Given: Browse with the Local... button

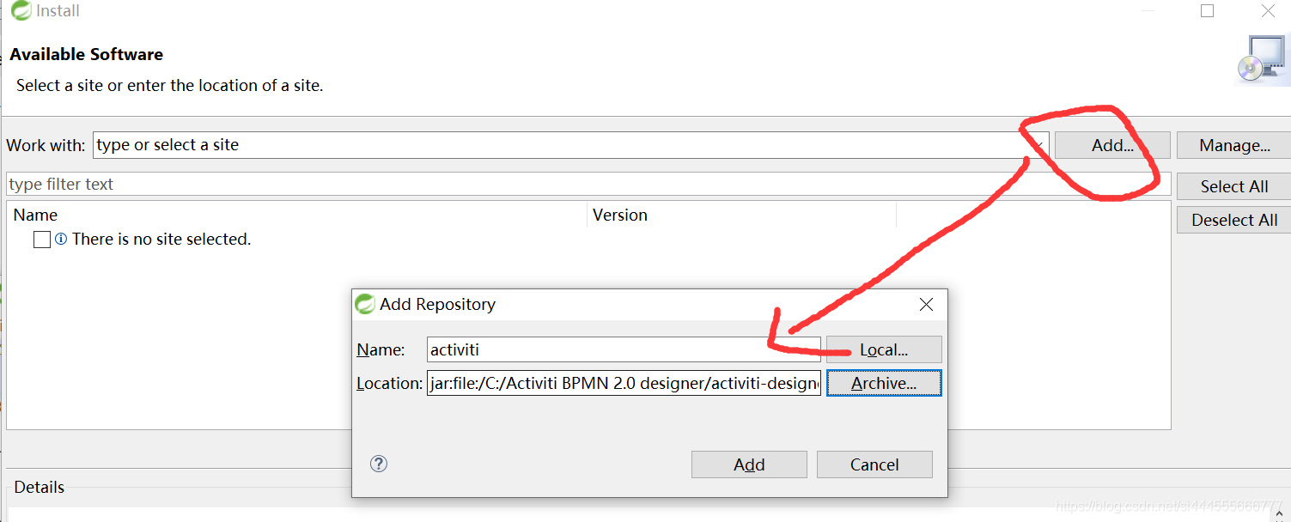Looking at the screenshot, I should tap(884, 349).
